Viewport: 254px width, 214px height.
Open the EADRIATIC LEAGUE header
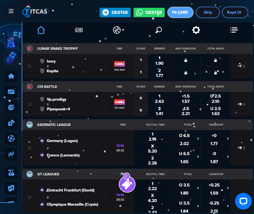(x=54, y=125)
